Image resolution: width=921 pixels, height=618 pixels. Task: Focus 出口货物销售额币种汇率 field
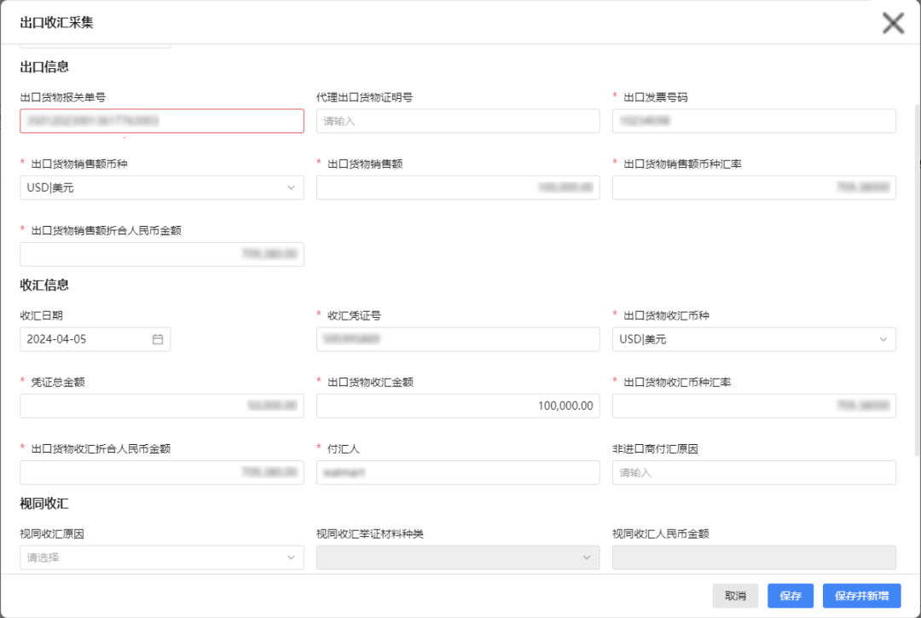click(x=754, y=188)
